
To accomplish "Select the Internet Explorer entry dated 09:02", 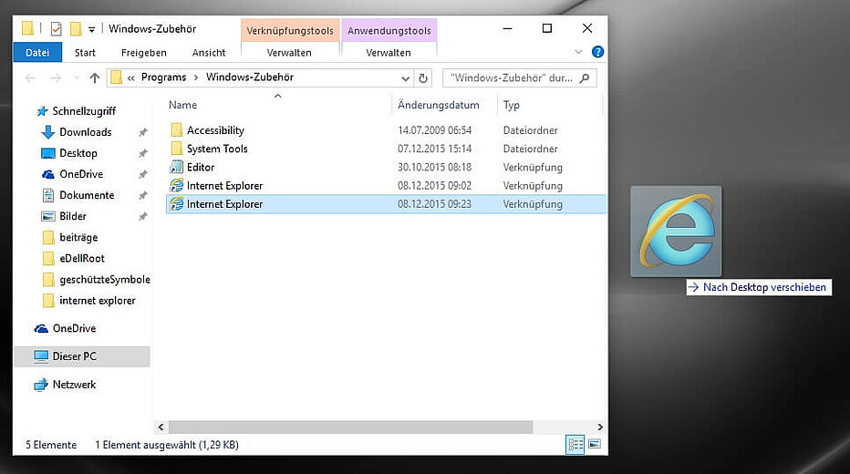I will coord(386,185).
